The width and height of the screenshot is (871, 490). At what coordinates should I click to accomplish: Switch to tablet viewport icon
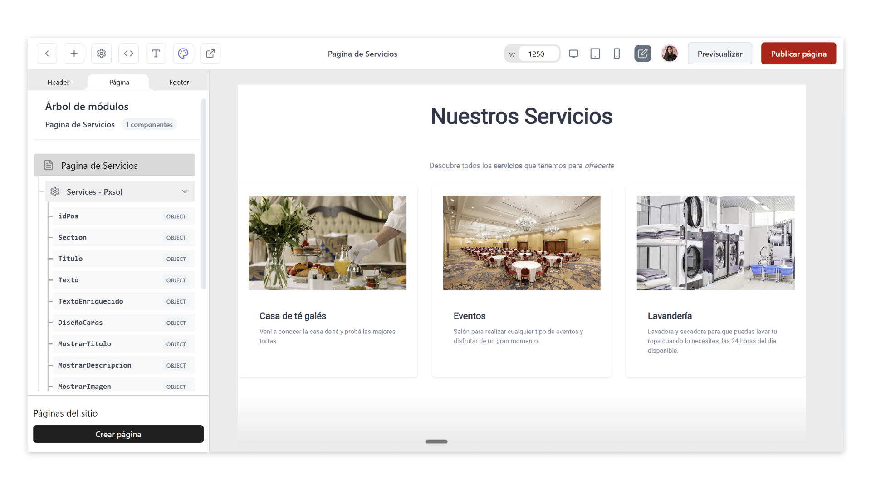[x=595, y=54]
